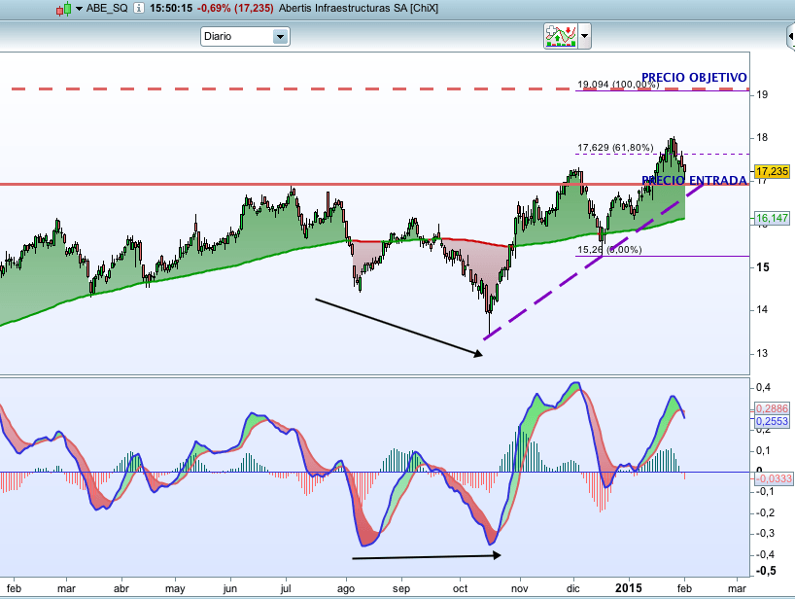
Task: Expand the arrow beside the indicators icon
Action: [x=585, y=36]
